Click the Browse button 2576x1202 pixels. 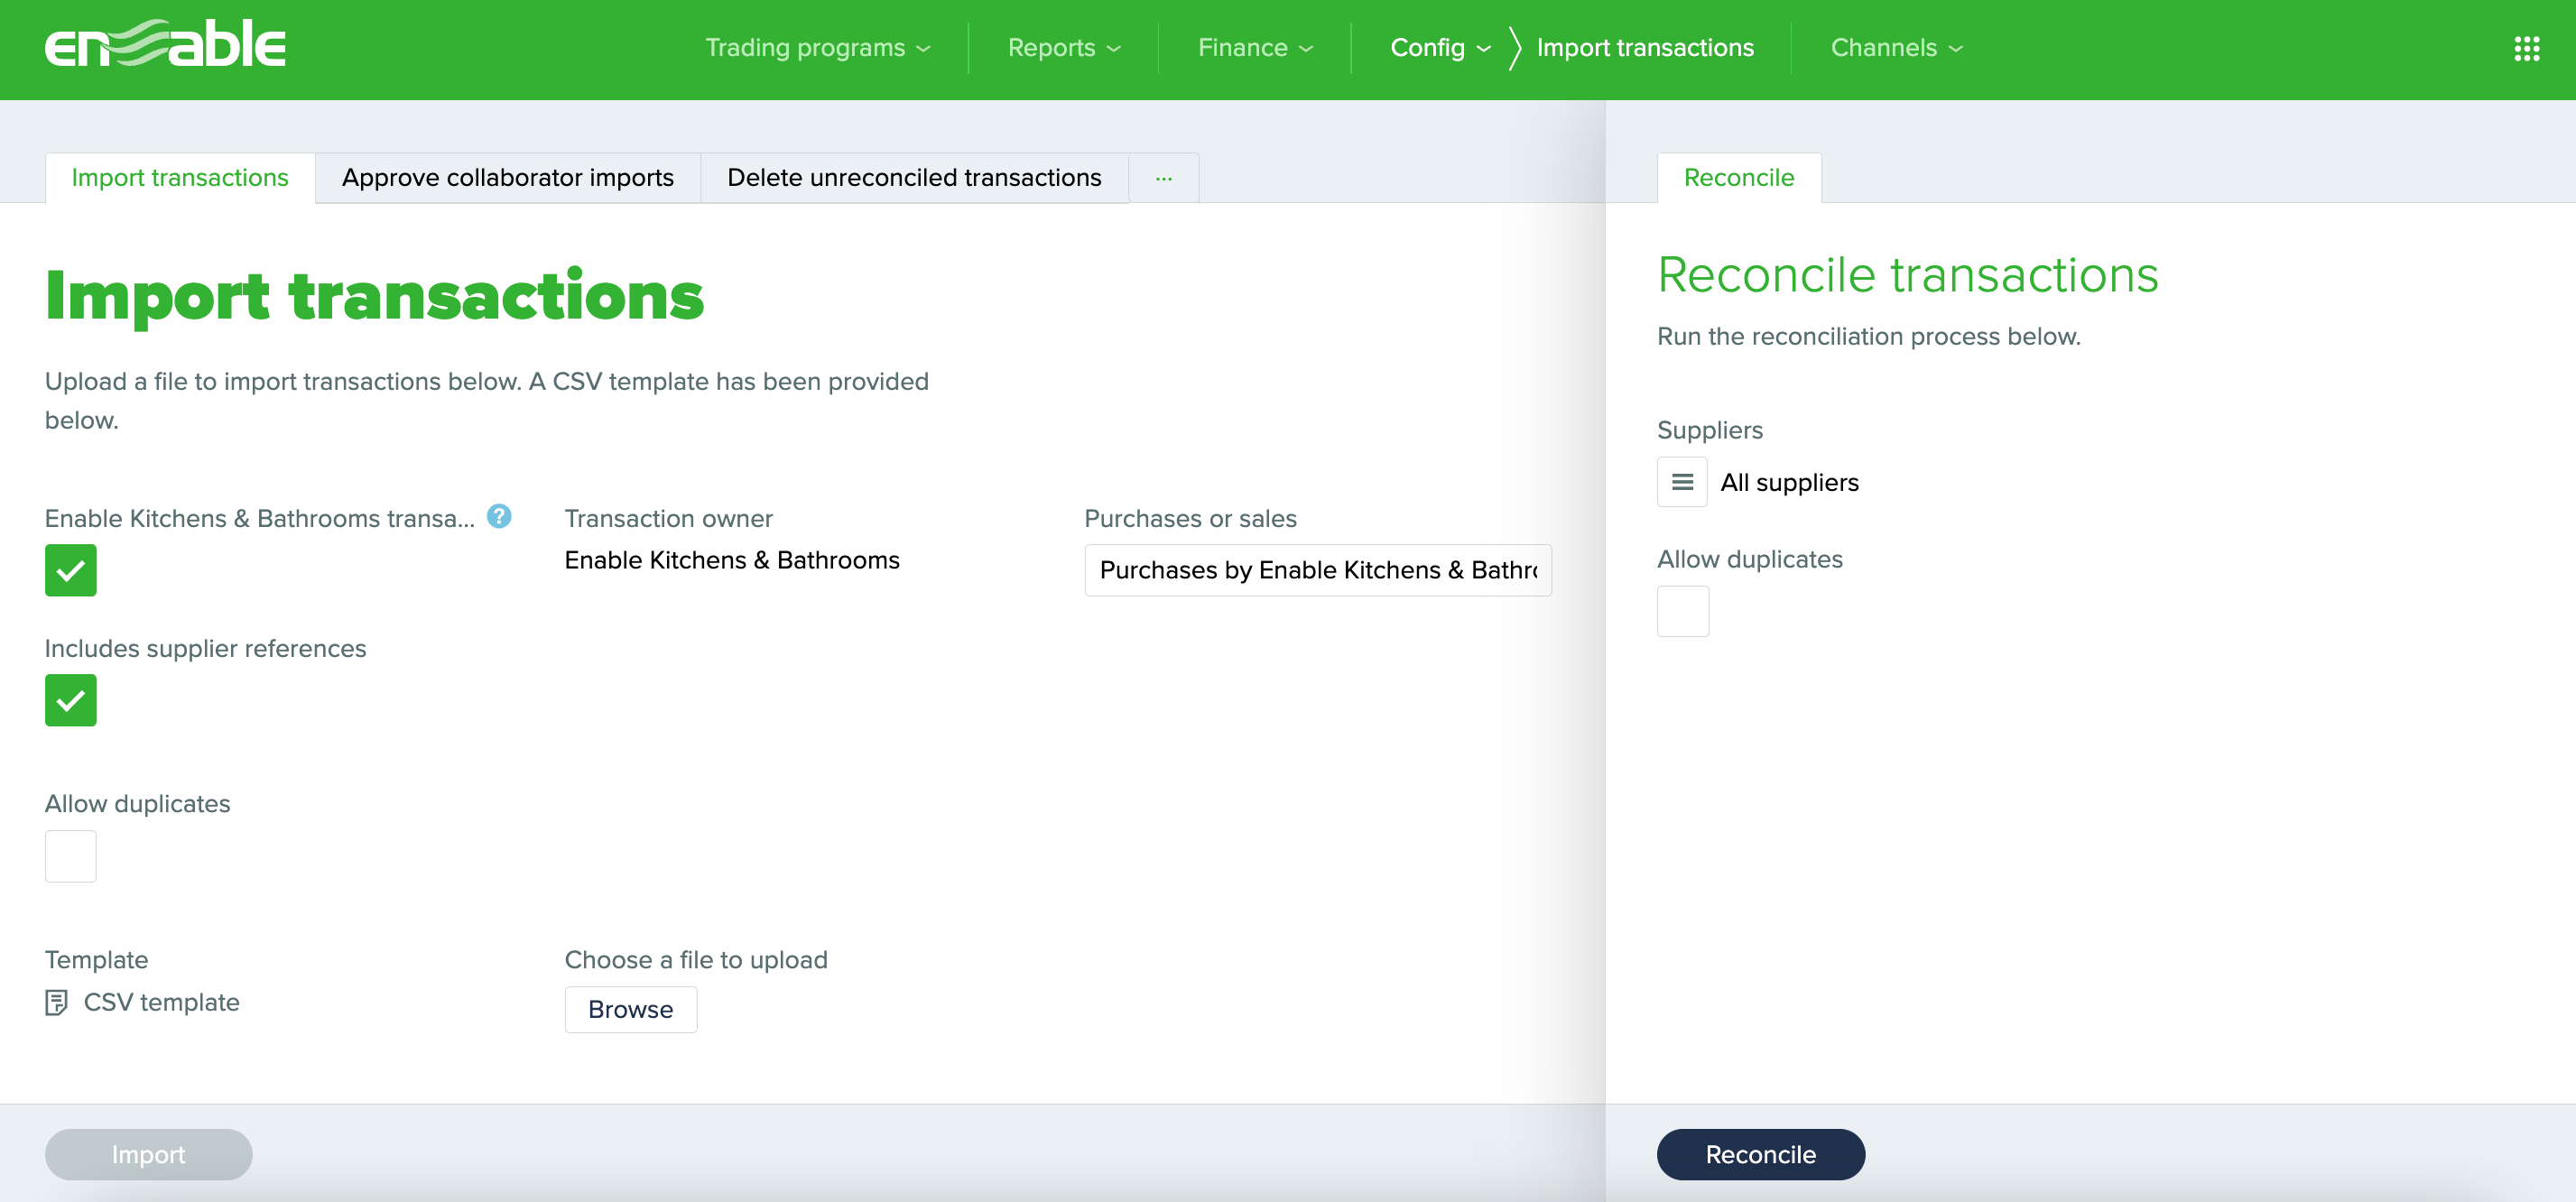click(631, 1009)
